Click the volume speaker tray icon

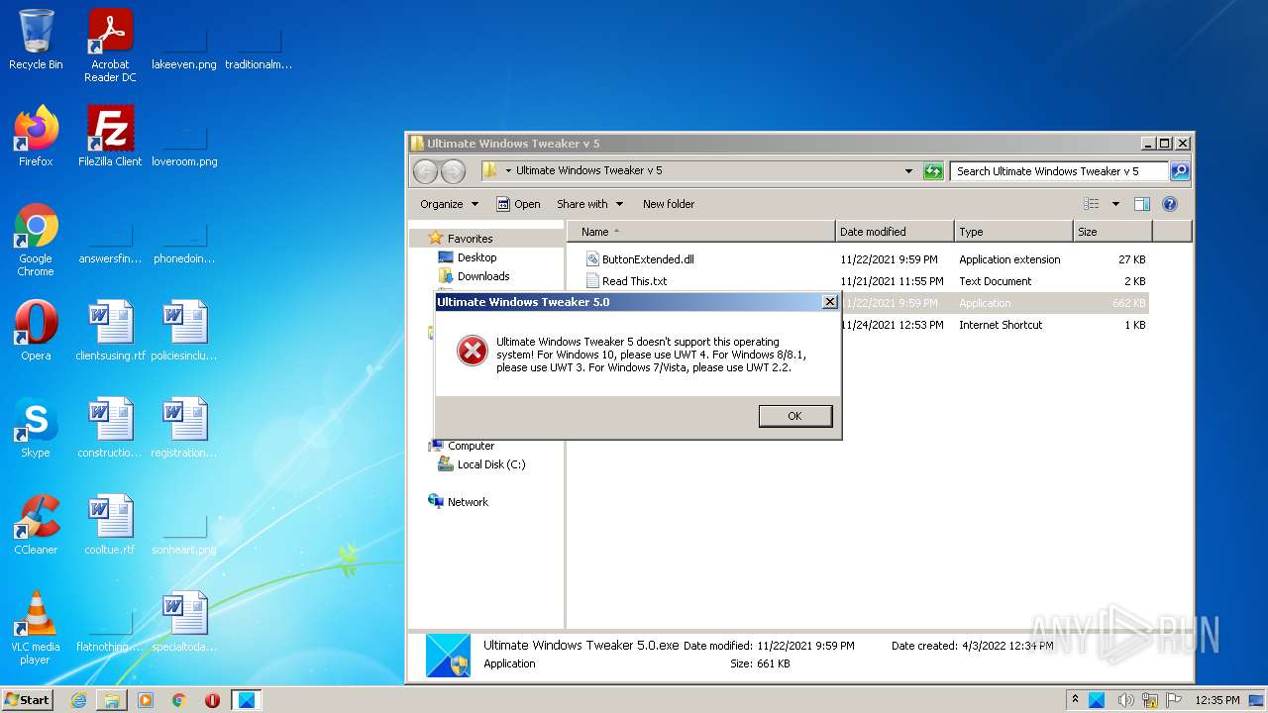coord(1125,700)
